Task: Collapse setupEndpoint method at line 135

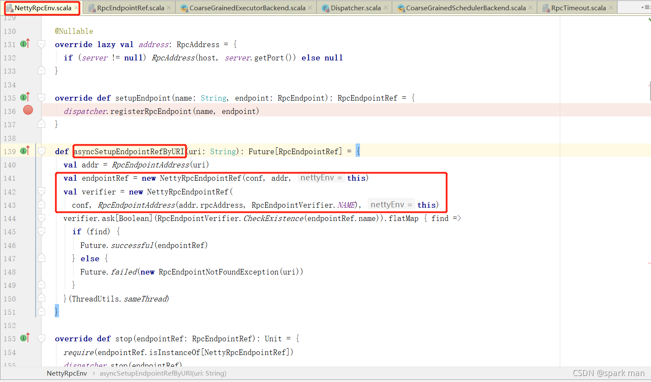Action: click(x=42, y=98)
